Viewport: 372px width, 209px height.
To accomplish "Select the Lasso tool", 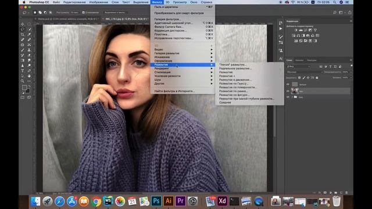I will (23, 30).
